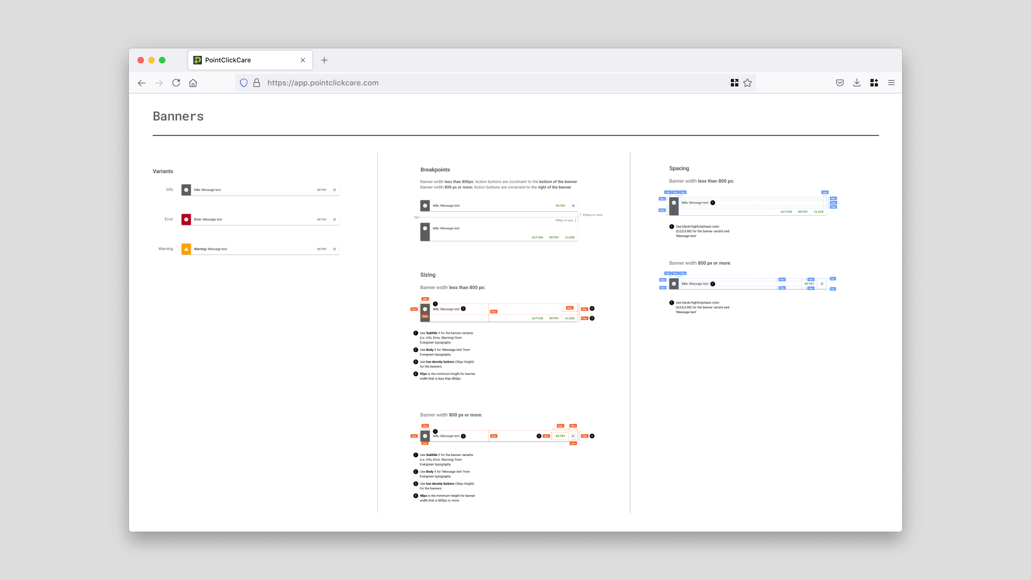Go back to the previous page
The image size is (1031, 580).
coord(142,83)
